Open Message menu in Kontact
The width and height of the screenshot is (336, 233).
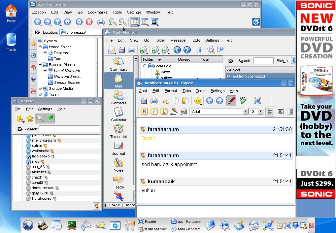pyautogui.click(x=178, y=40)
